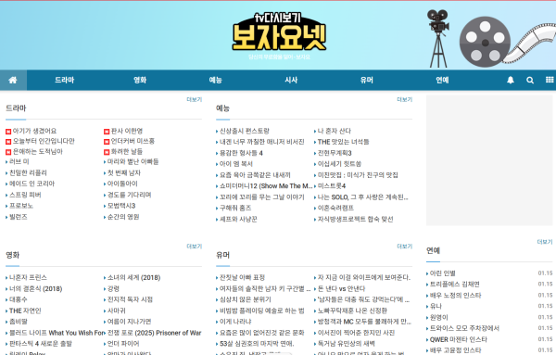This screenshot has width=556, height=355.
Task: Open the 드라마 menu tab
Action: click(64, 80)
